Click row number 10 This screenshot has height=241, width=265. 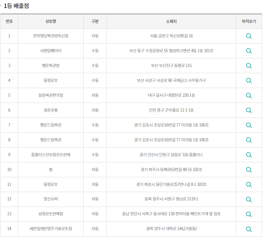pos(9,169)
